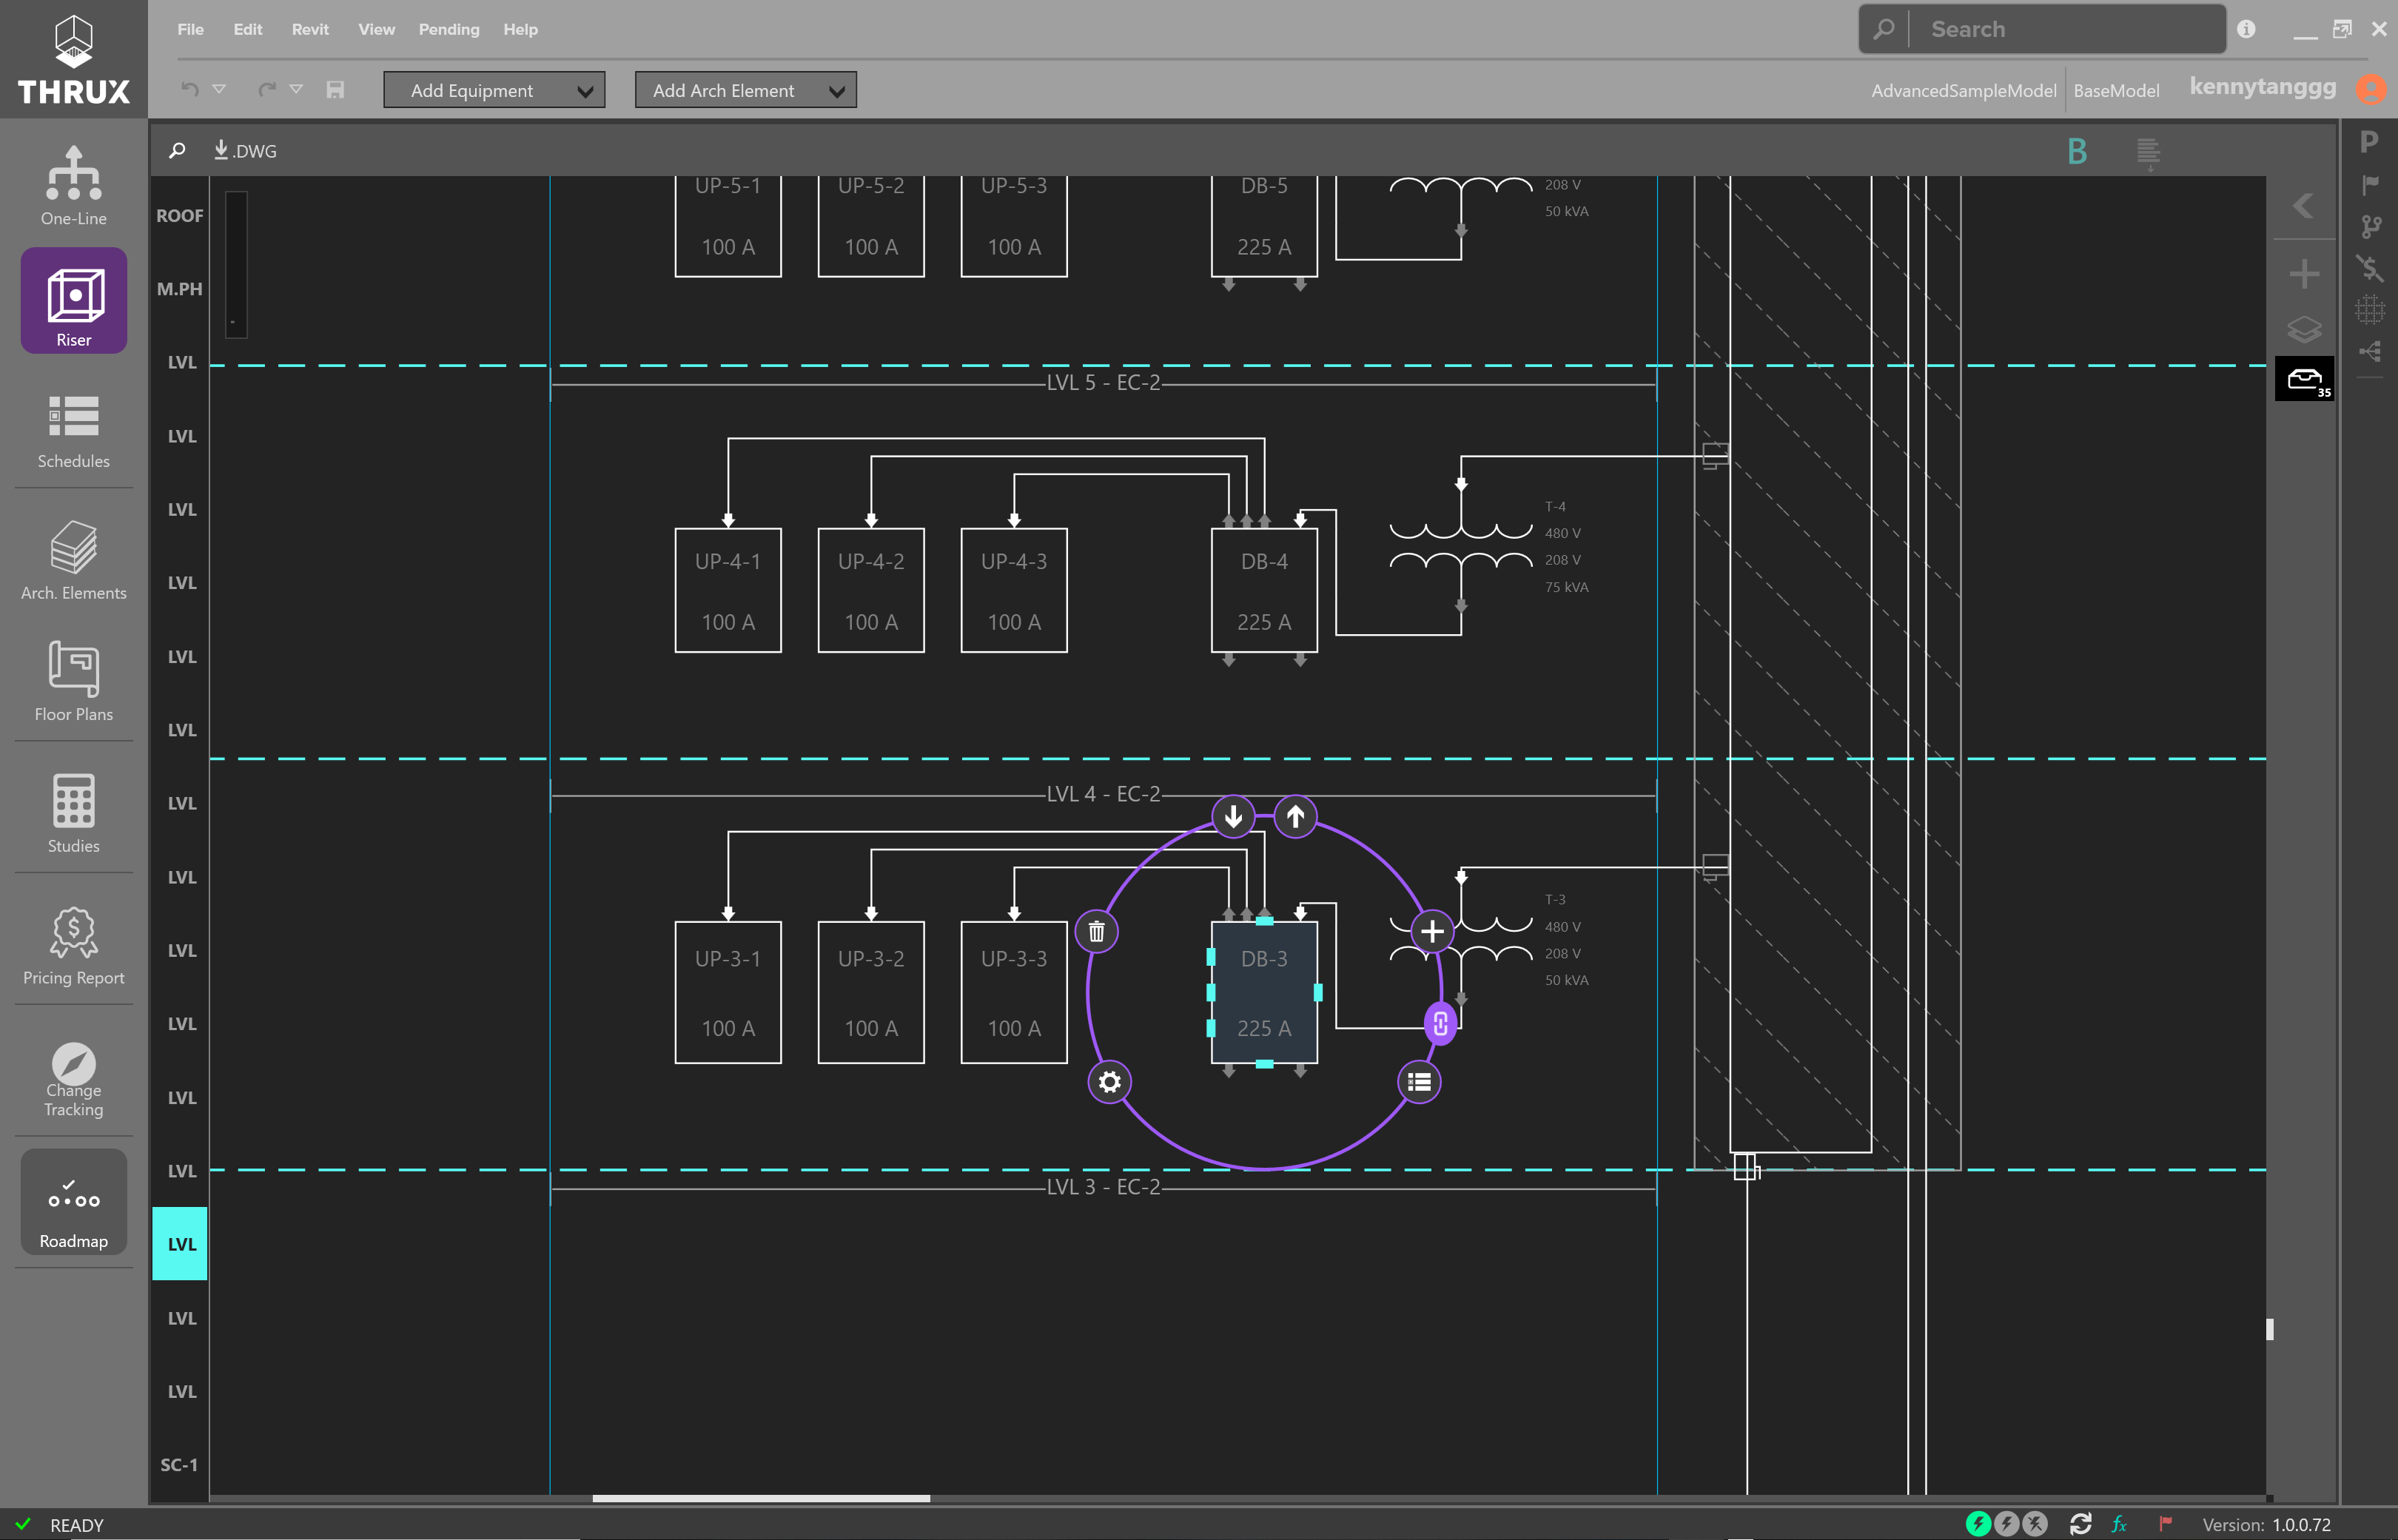Viewport: 2398px width, 1540px height.
Task: Toggle the middle gray lightning bolt
Action: click(2006, 1524)
